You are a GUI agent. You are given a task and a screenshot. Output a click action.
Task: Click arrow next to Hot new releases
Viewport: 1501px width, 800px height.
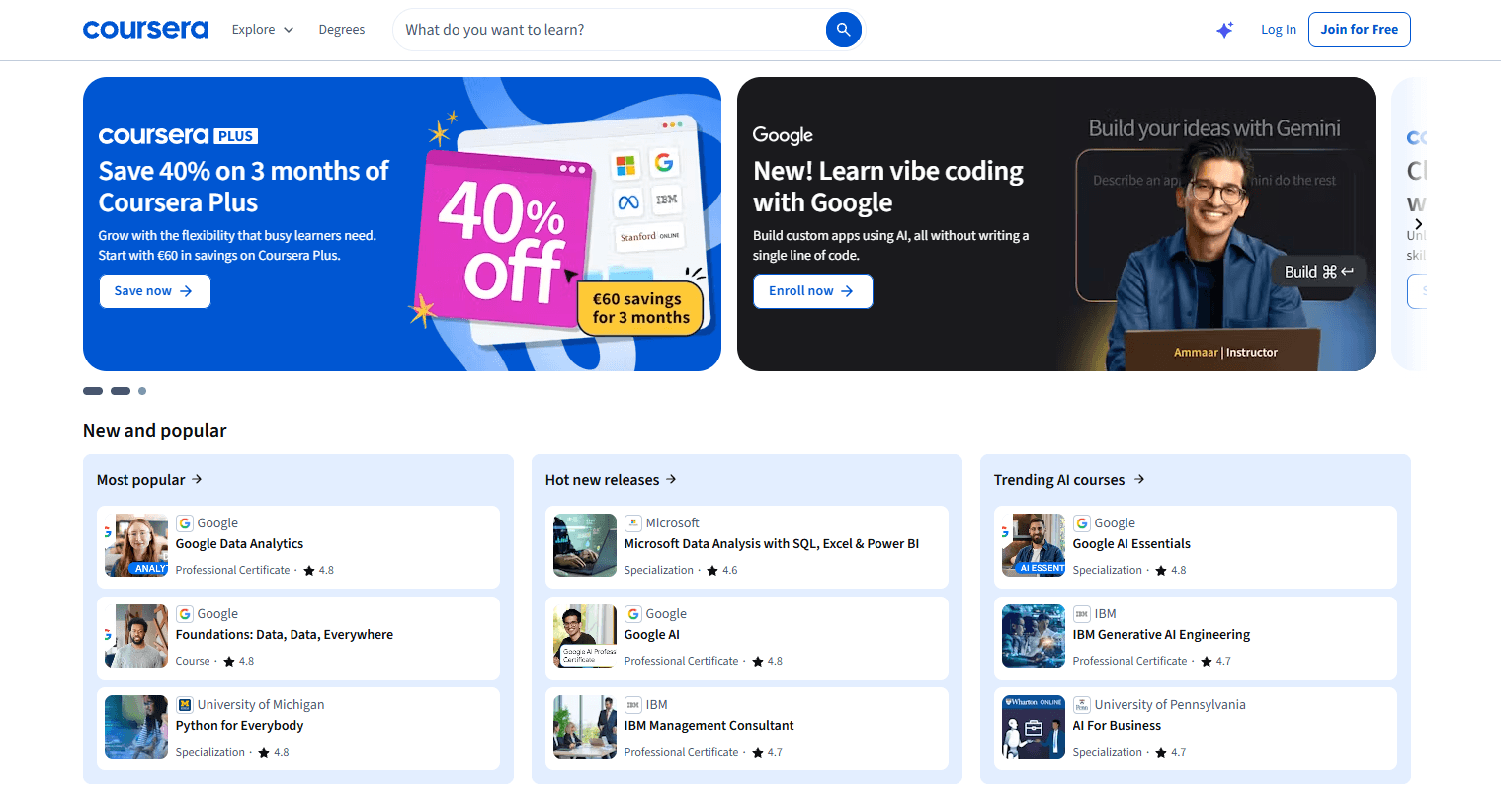tap(671, 479)
